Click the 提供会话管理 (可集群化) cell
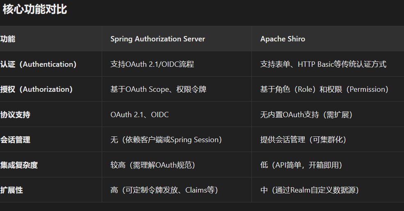 pos(304,140)
